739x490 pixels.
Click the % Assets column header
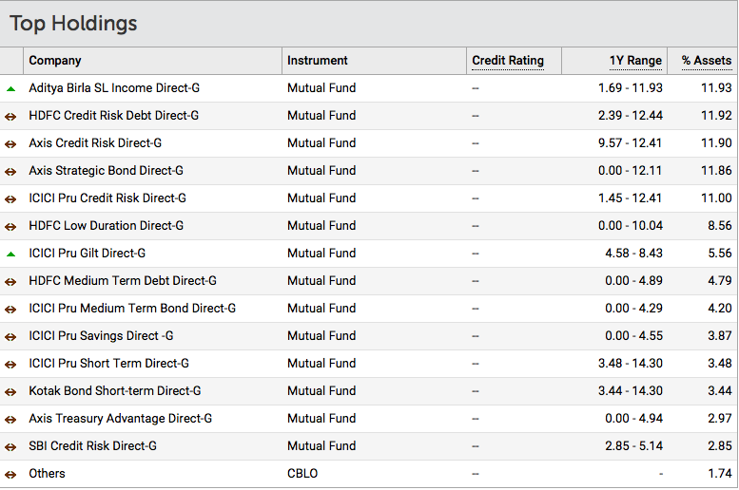[707, 61]
